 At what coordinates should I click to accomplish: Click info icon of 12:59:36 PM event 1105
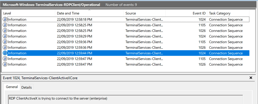[5, 42]
